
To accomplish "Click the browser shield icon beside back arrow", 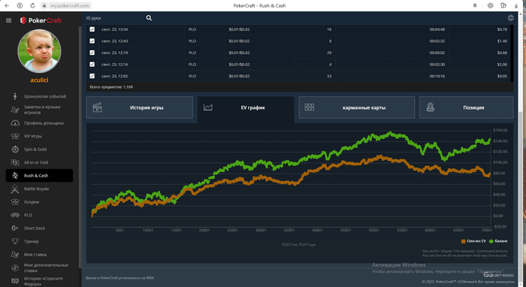I will 20,5.
